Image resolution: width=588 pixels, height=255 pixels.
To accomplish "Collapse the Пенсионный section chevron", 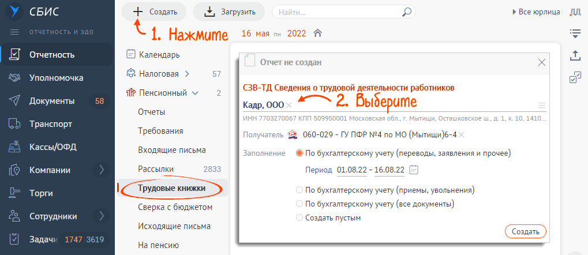I will point(196,93).
